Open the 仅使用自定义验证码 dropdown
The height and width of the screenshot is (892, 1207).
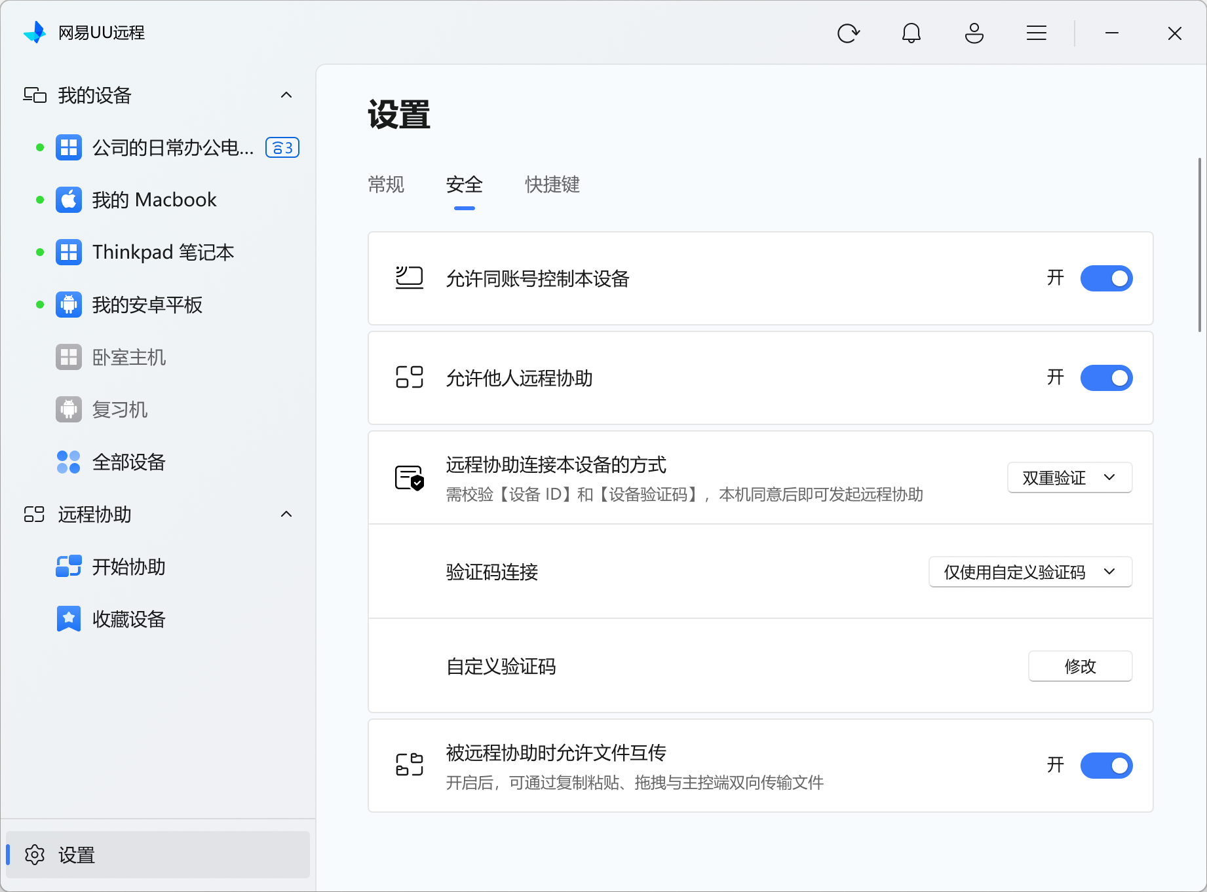pyautogui.click(x=1030, y=572)
